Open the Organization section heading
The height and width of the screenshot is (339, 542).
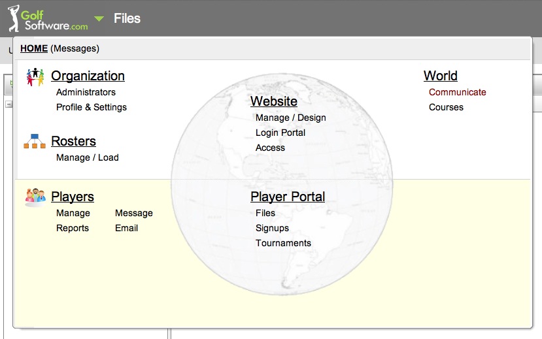coord(88,76)
